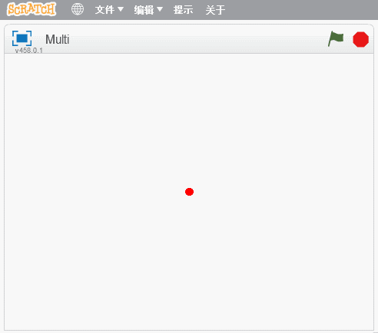378x333 pixels.
Task: Click the v458.0.1 version label
Action: 29,51
